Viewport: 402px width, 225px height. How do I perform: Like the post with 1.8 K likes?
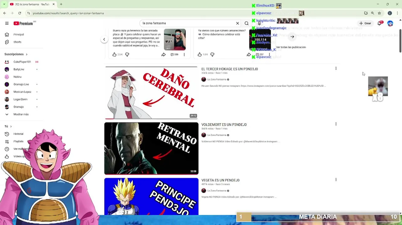click(x=200, y=54)
